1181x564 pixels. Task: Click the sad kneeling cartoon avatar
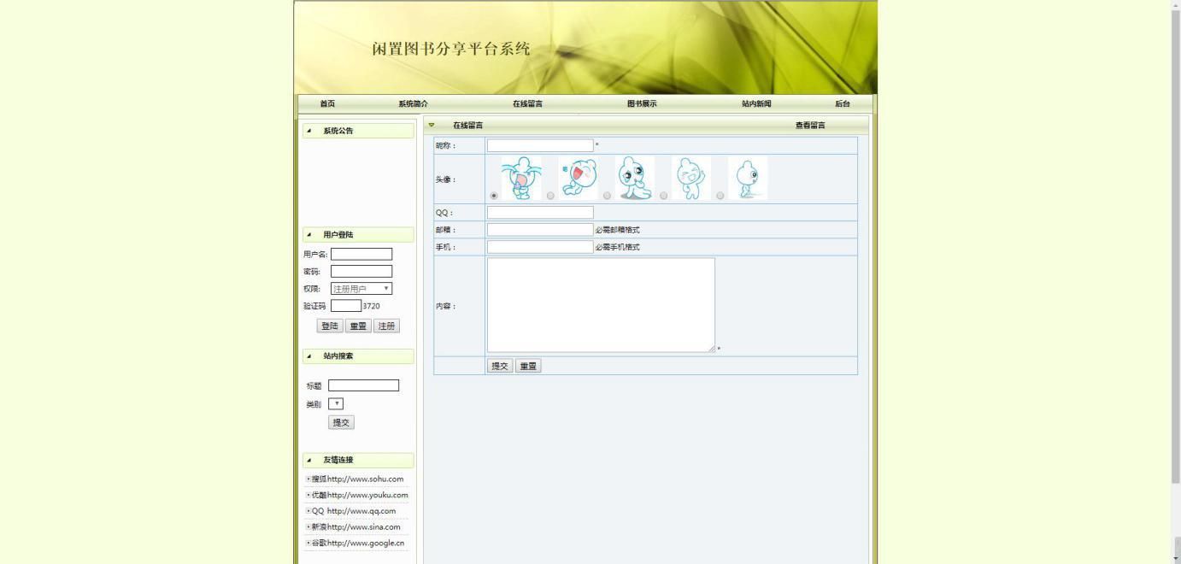(635, 178)
